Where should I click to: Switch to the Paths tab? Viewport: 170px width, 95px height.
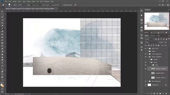coord(158,36)
